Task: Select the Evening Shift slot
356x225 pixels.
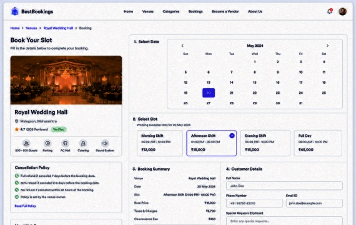Action: 265,143
